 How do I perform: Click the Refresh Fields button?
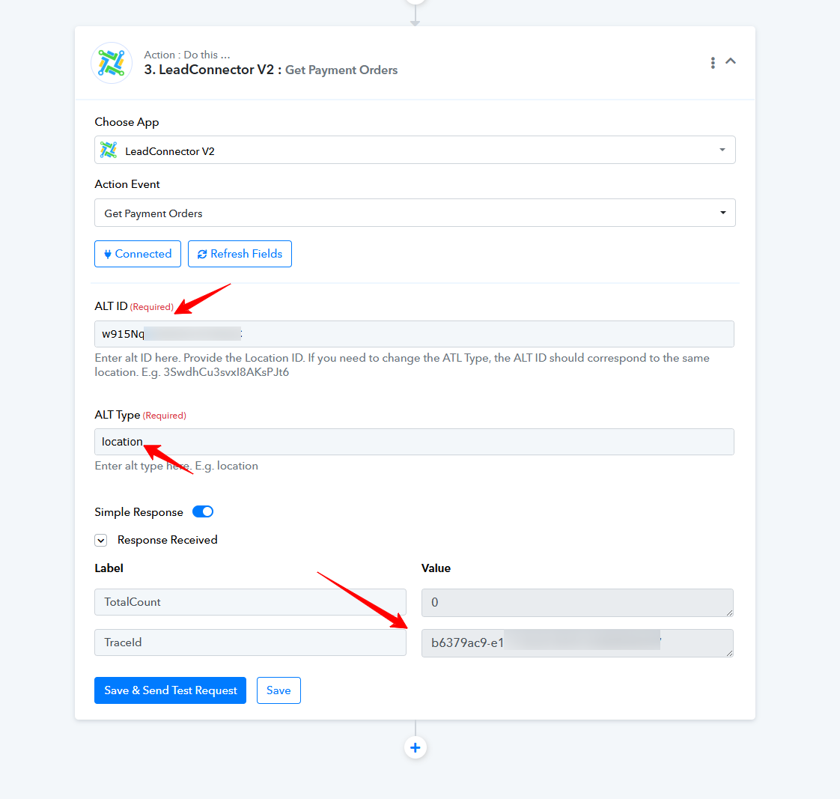coord(240,254)
